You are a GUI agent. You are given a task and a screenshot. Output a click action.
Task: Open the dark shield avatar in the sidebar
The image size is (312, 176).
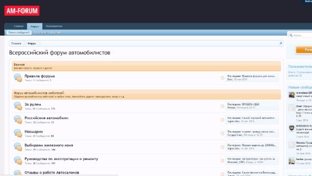292,128
